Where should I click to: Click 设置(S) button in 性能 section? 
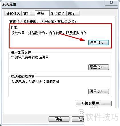(x=99, y=42)
